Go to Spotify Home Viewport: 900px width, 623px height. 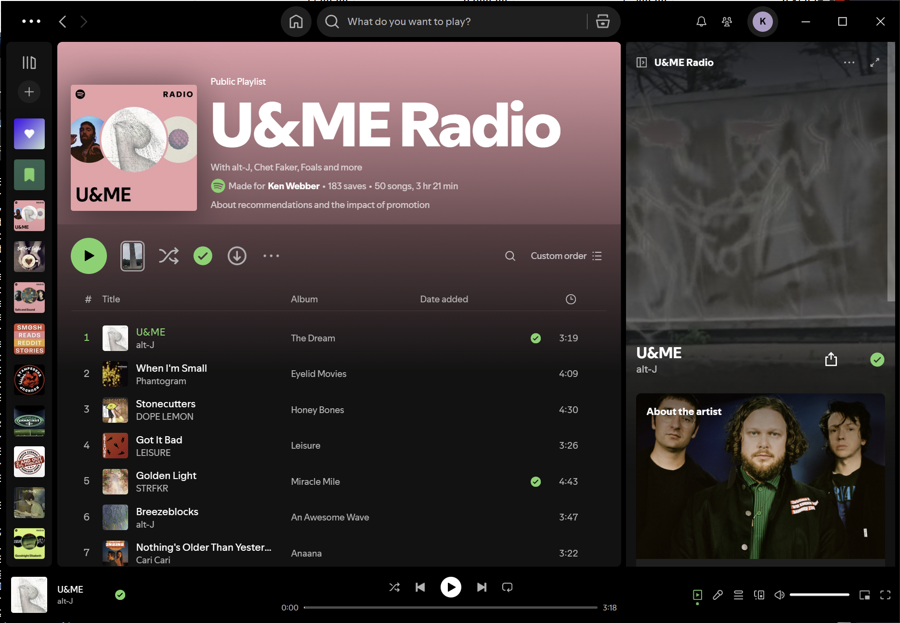point(296,22)
